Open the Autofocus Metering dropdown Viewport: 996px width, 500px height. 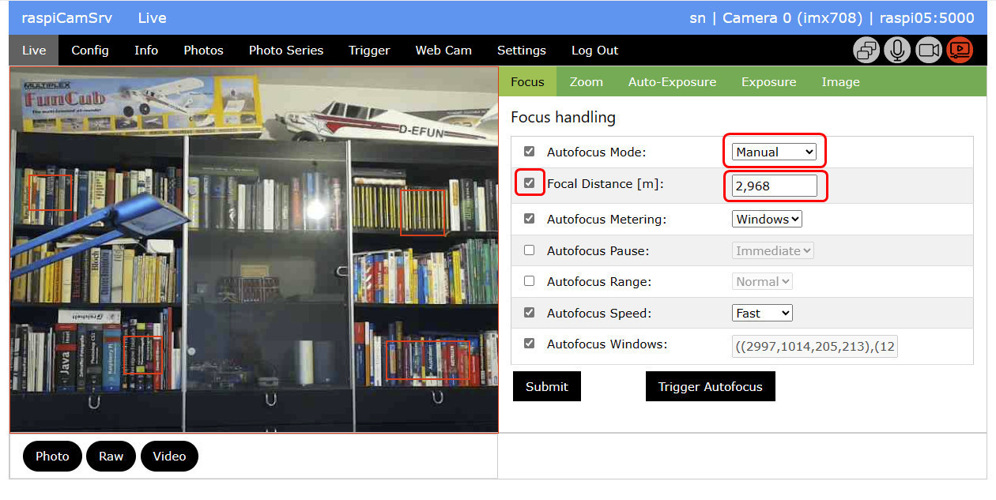[x=767, y=219]
